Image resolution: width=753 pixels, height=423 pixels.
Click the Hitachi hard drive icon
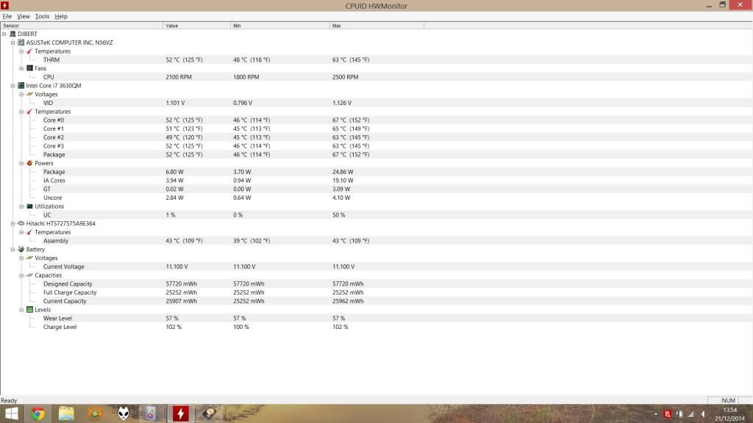21,223
